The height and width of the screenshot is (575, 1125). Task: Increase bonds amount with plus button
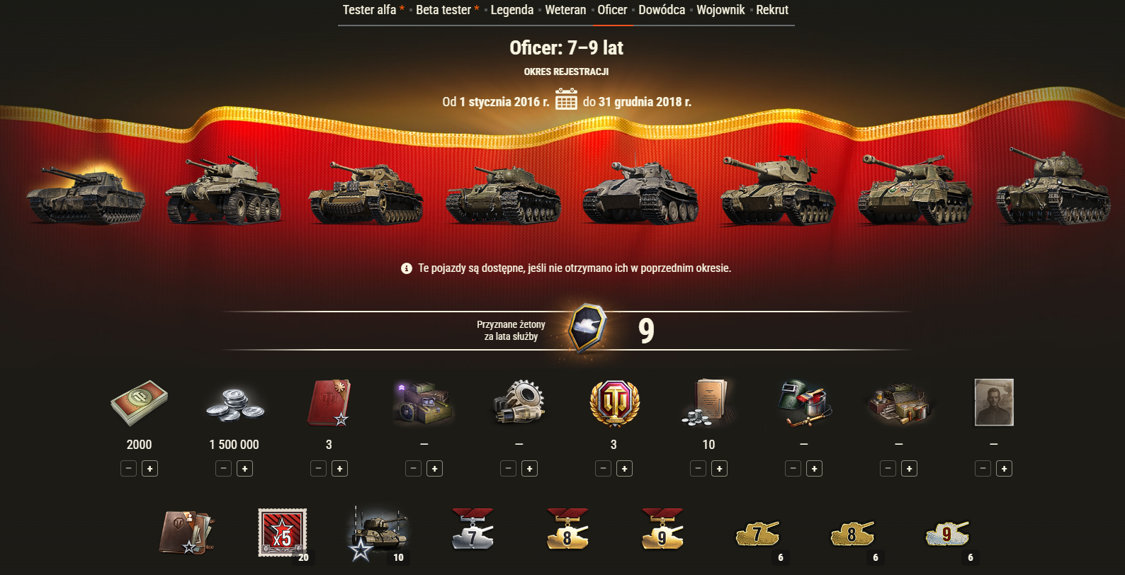pyautogui.click(x=149, y=469)
